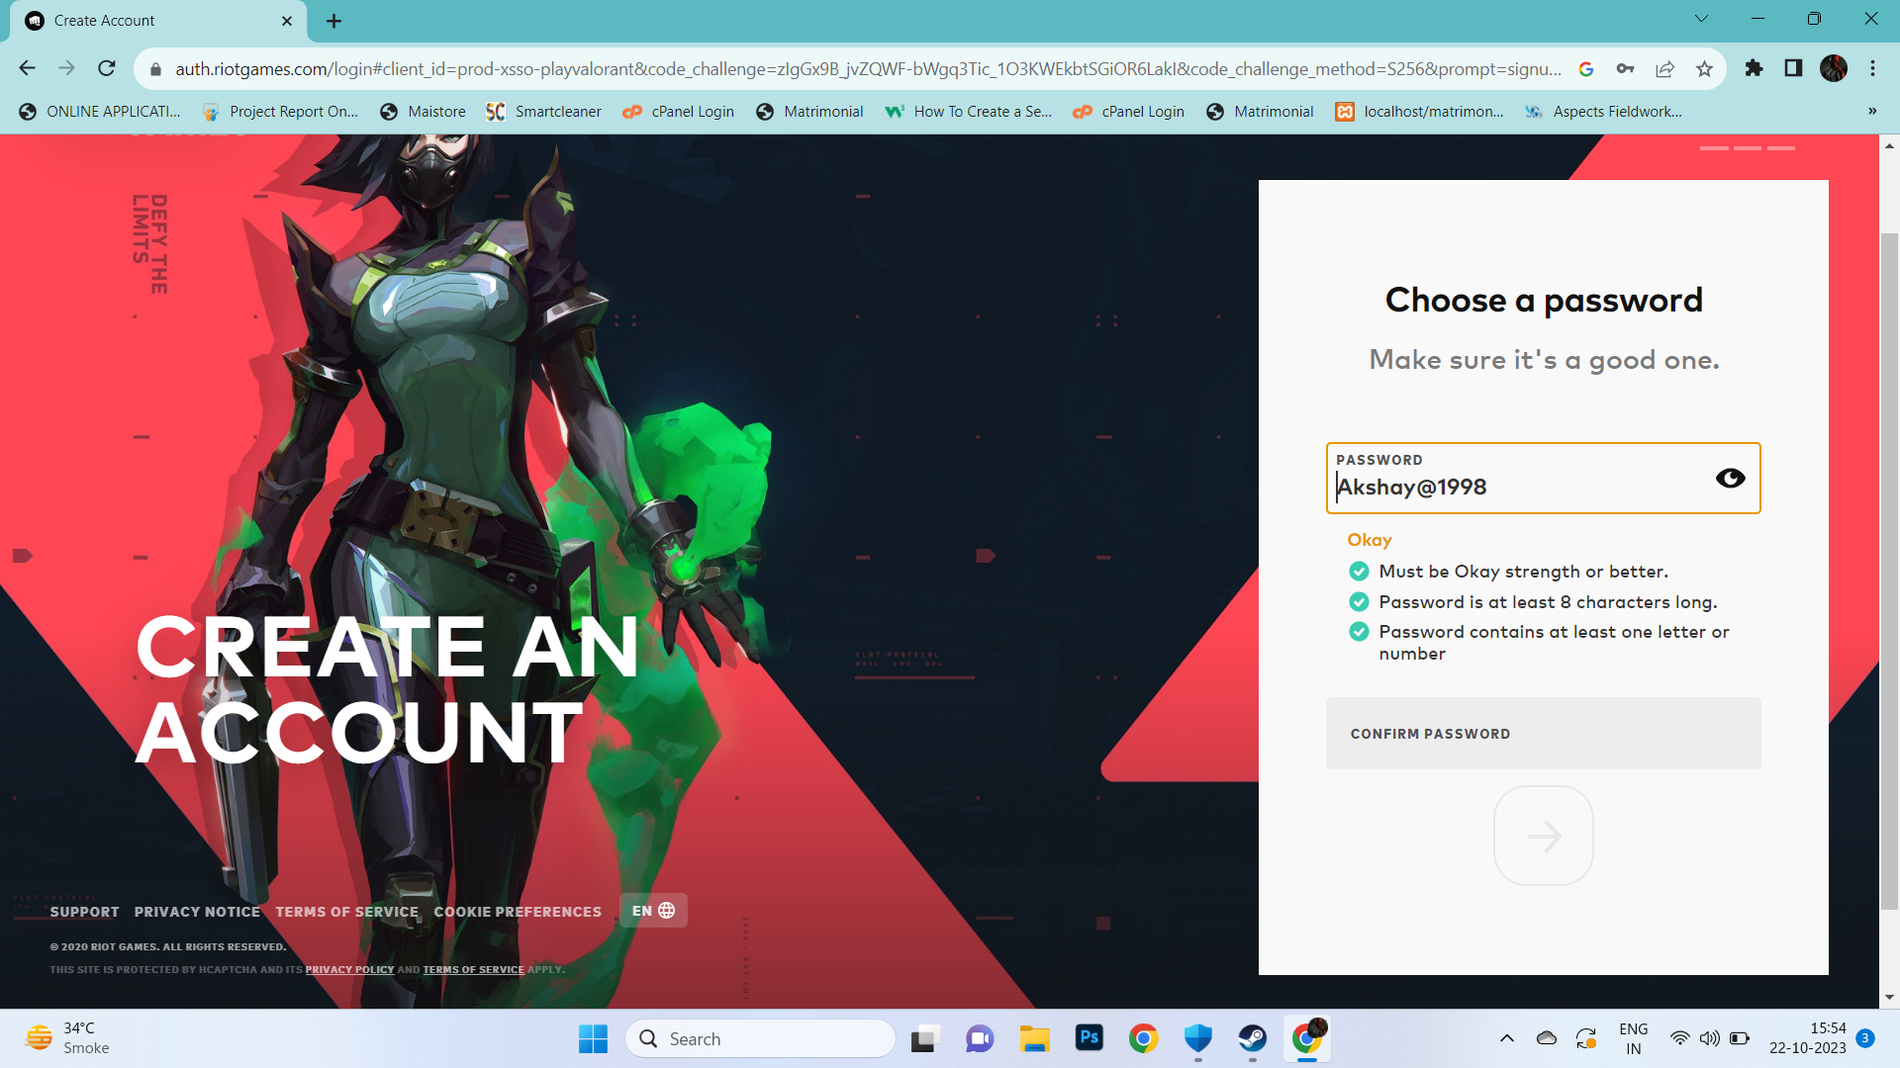
Task: Open saved passwords key icon
Action: coord(1625,69)
